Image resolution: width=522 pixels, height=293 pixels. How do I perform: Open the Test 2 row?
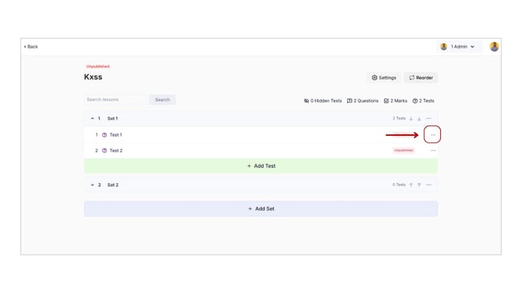click(x=261, y=151)
